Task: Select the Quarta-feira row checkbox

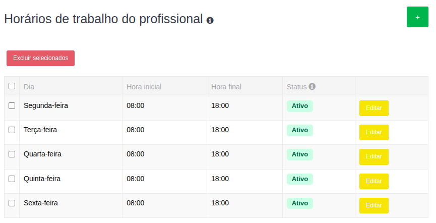Action: [x=12, y=154]
